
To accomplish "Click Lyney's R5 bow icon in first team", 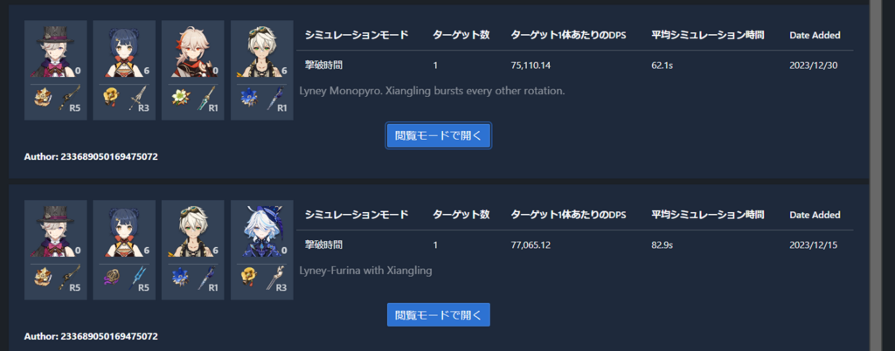I will click(x=71, y=98).
